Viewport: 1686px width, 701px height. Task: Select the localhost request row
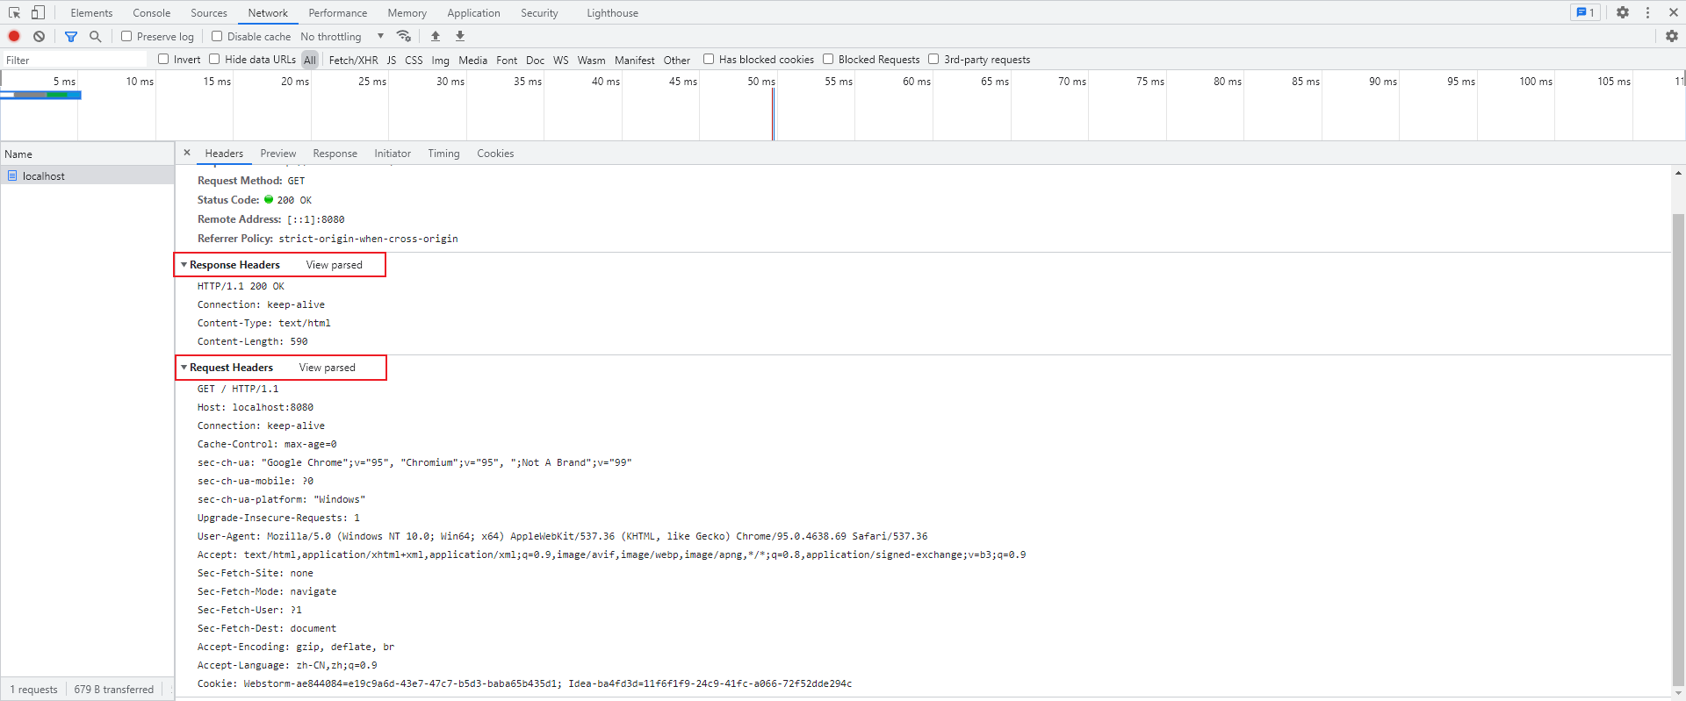(x=88, y=175)
